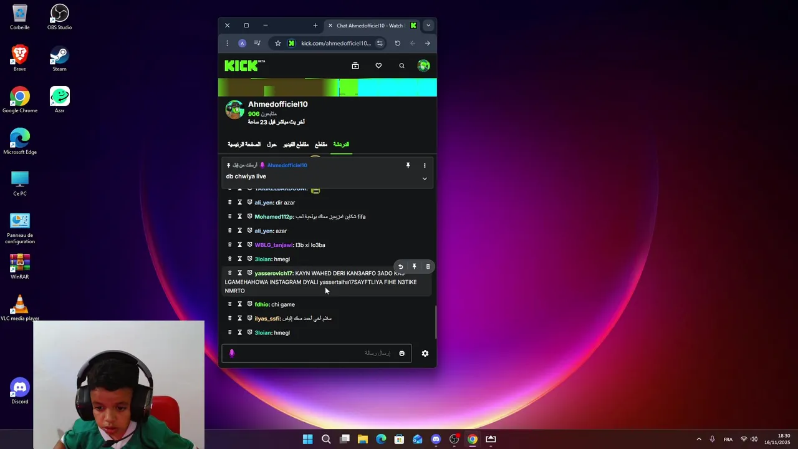Open the Kick search magnifier
Viewport: 798px width, 449px height.
(x=401, y=65)
